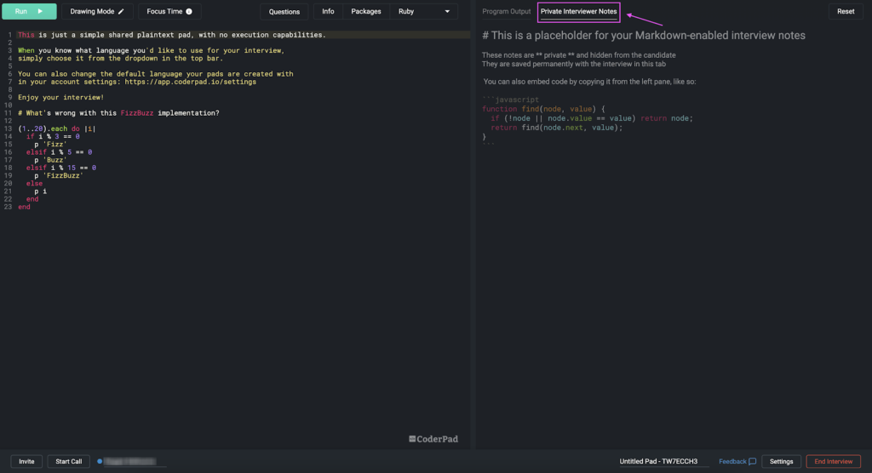
Task: Click the line "p 'FizzBuzz'"
Action: (x=59, y=175)
